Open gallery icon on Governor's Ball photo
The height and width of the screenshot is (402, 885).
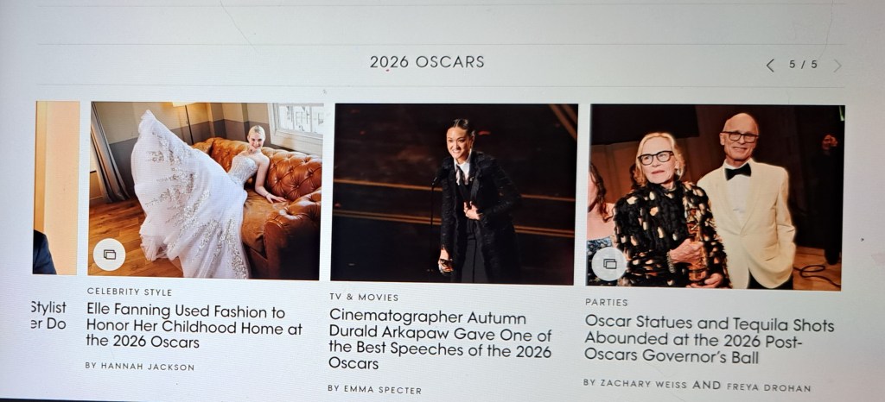(x=609, y=263)
